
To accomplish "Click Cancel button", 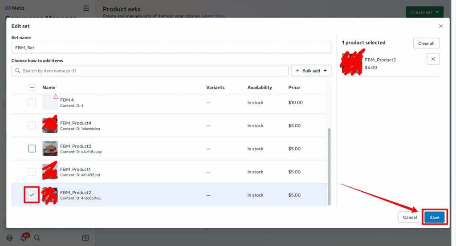I will point(410,217).
